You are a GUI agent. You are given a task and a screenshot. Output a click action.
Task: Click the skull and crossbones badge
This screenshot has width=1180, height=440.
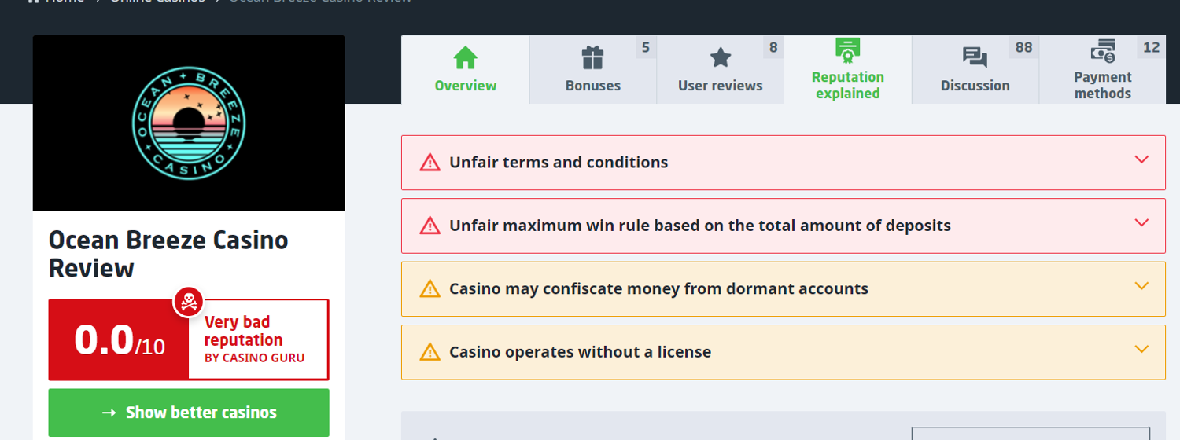click(189, 302)
